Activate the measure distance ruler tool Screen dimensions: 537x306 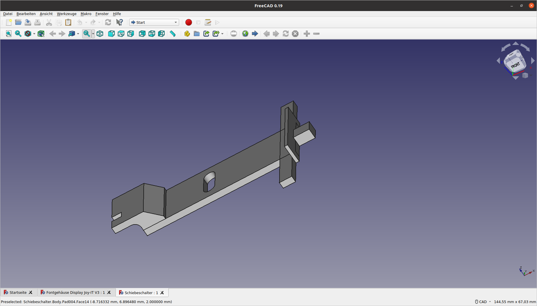[x=173, y=34]
